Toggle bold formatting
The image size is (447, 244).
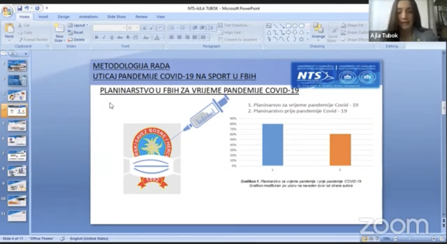[x=97, y=37]
